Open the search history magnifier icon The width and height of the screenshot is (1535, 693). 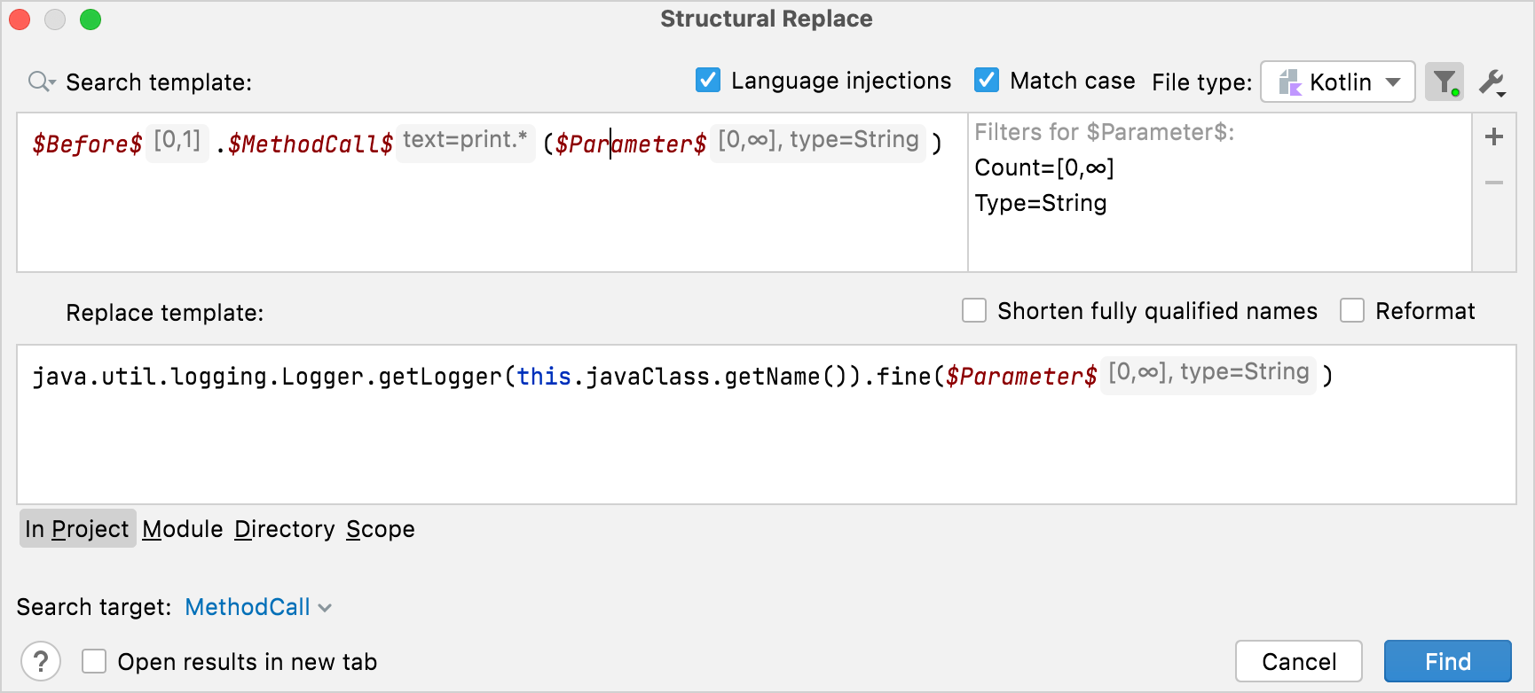click(x=41, y=82)
